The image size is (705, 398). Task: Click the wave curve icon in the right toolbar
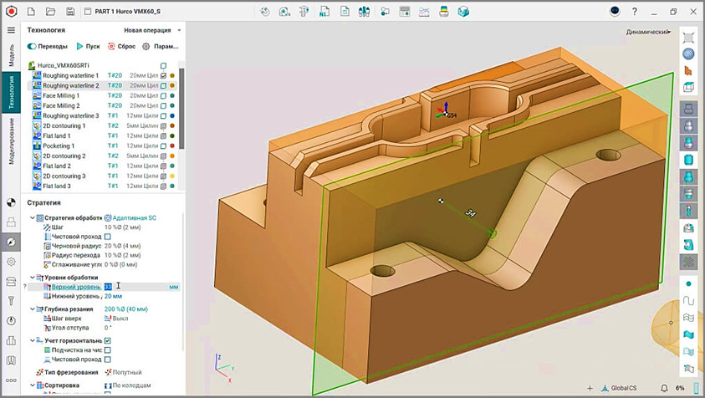tap(688, 300)
